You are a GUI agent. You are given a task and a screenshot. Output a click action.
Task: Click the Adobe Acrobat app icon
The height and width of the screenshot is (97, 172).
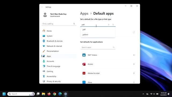[84, 73]
